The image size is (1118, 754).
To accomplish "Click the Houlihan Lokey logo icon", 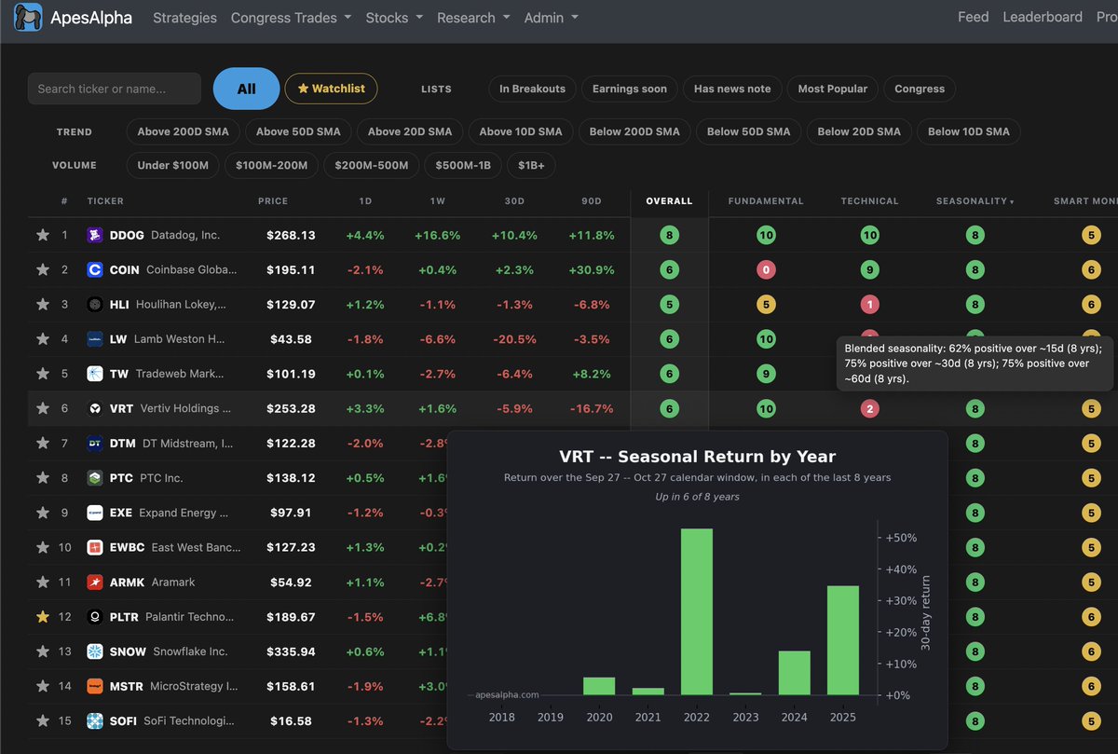I will [x=94, y=305].
